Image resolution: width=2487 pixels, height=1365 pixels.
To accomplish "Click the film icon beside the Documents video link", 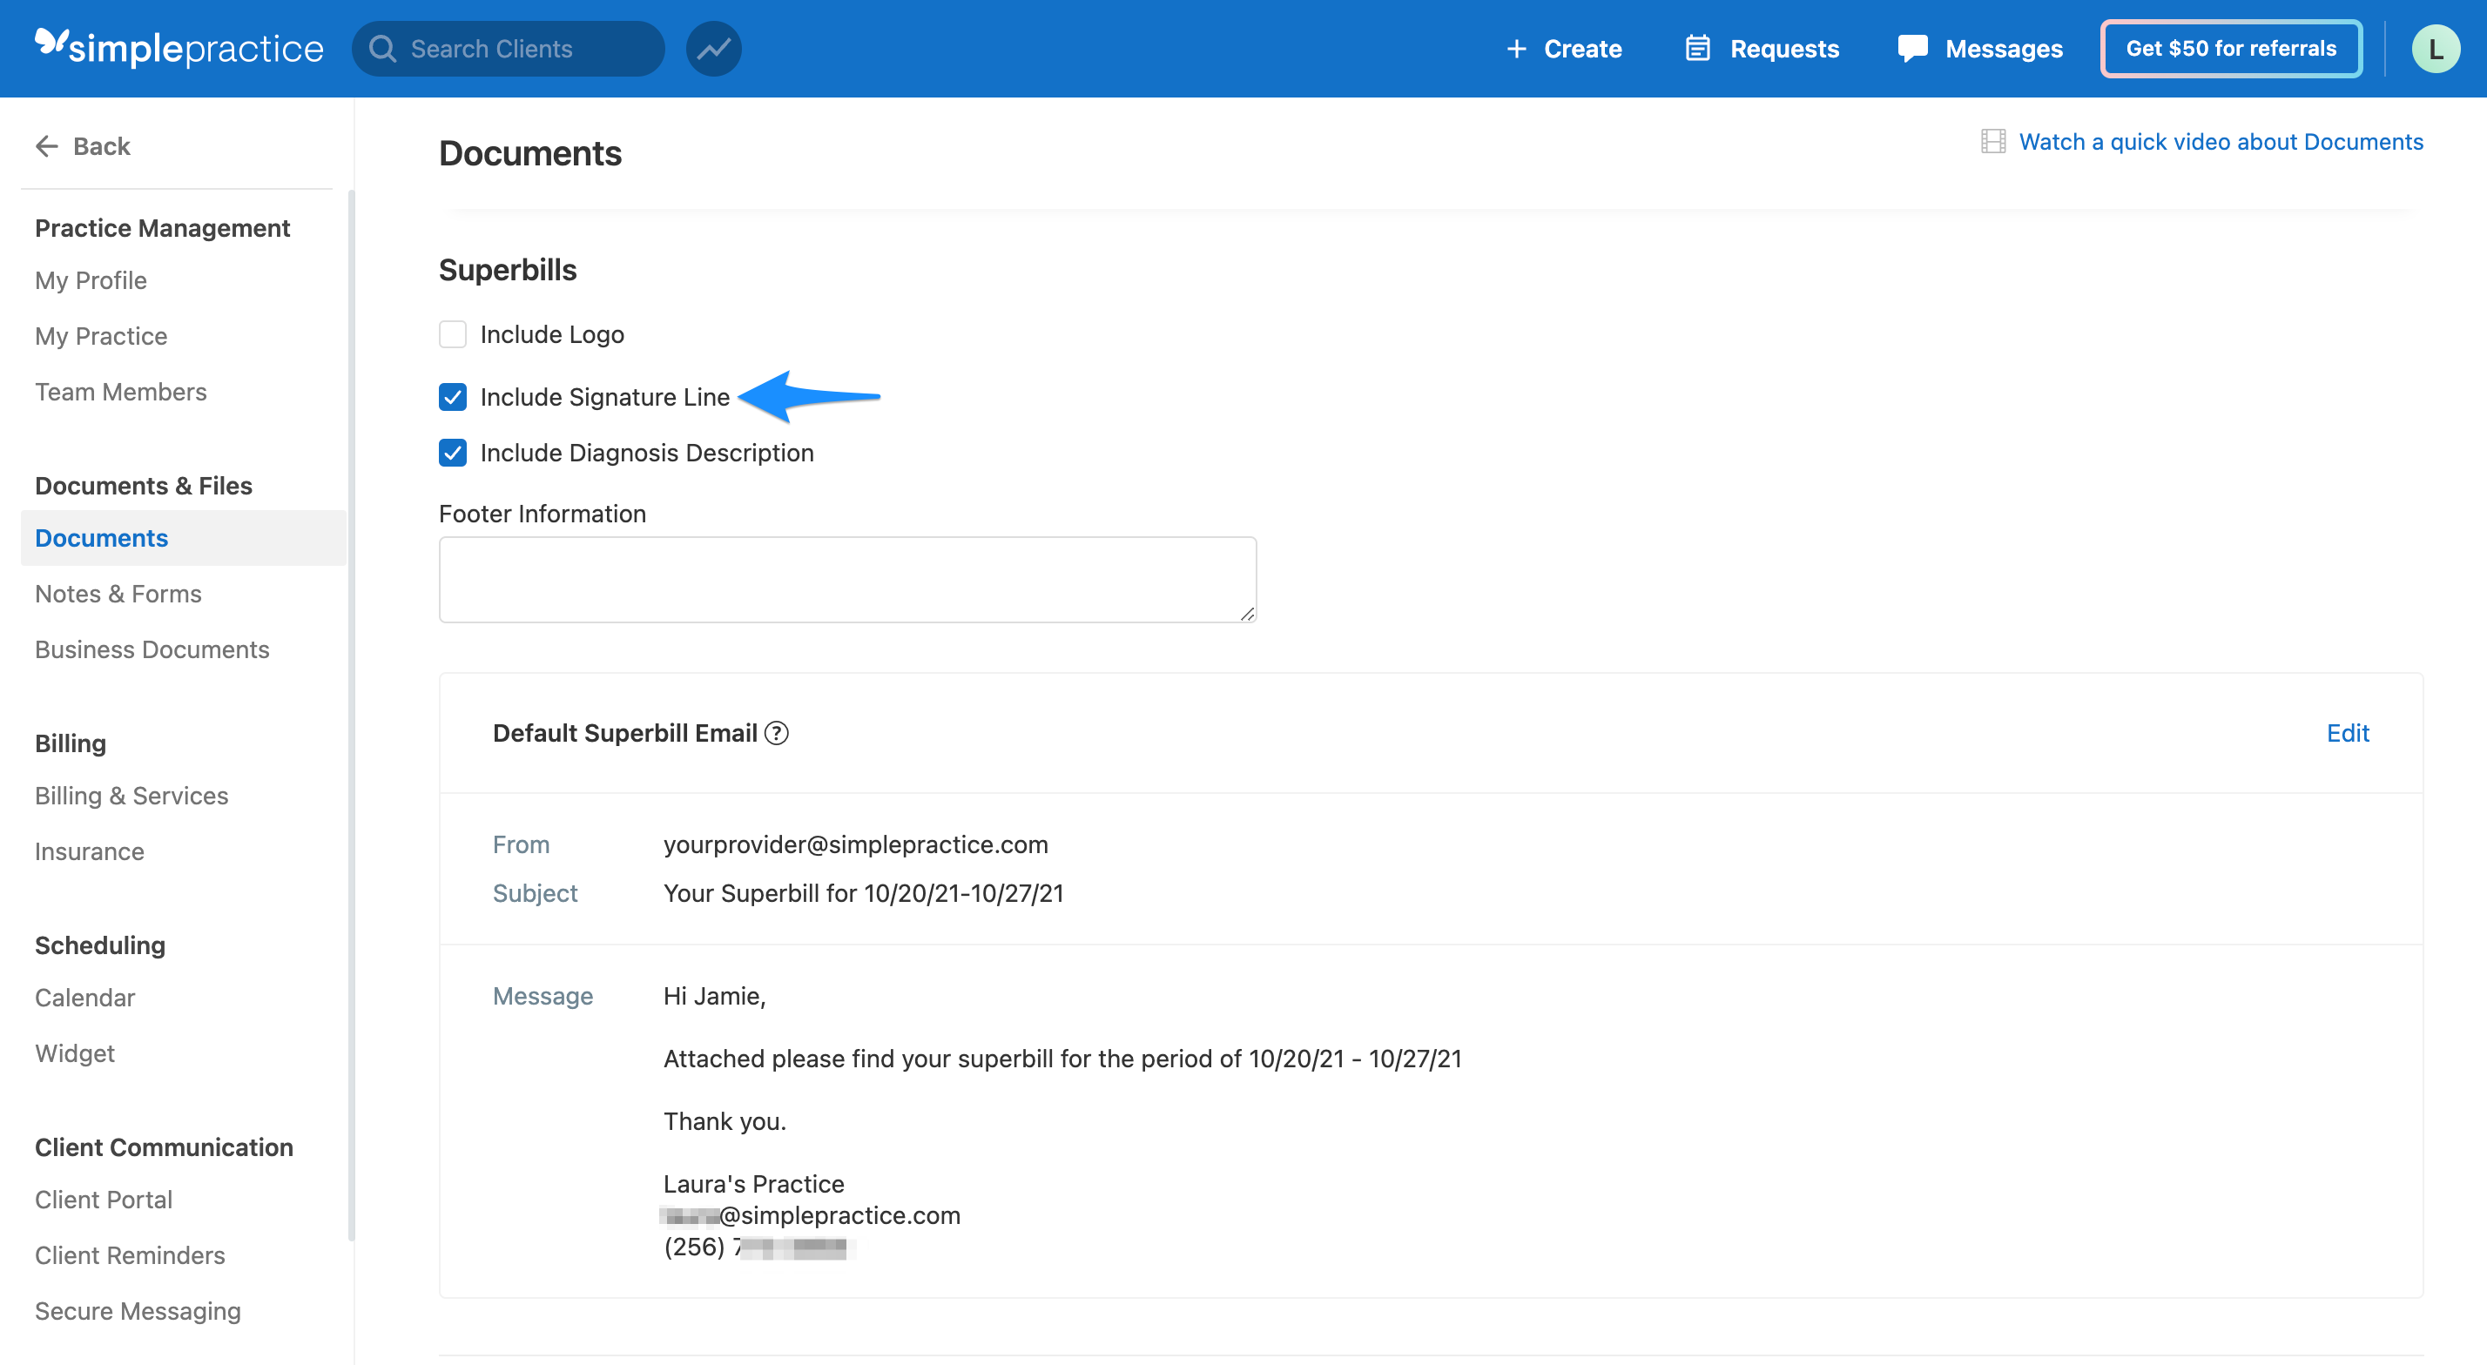I will (x=1993, y=142).
